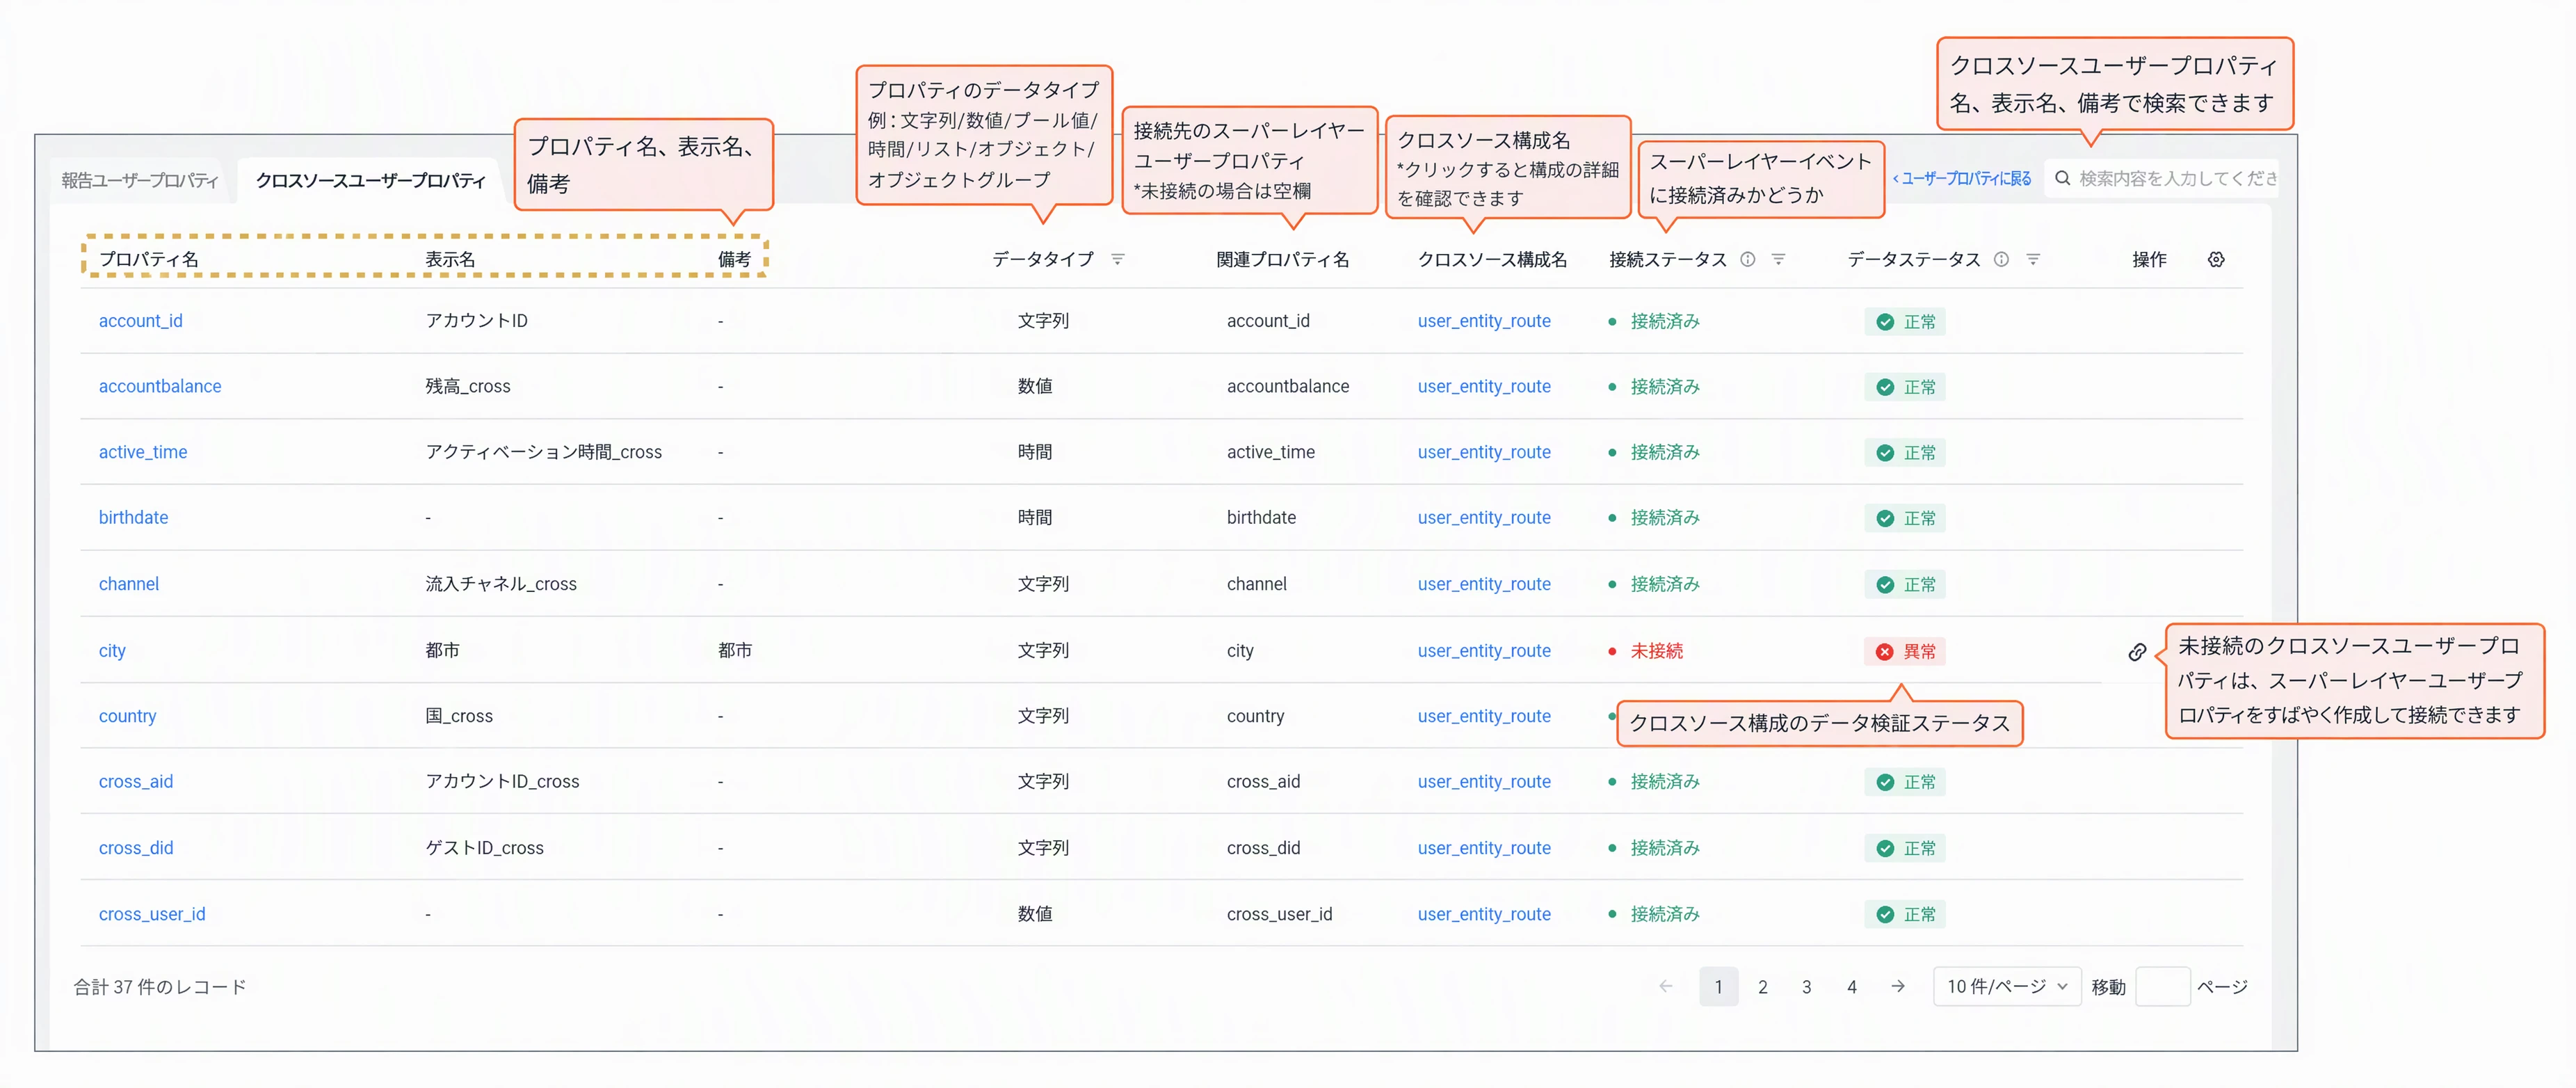Select クロスソースユーザープロパティ tab

pos(370,180)
